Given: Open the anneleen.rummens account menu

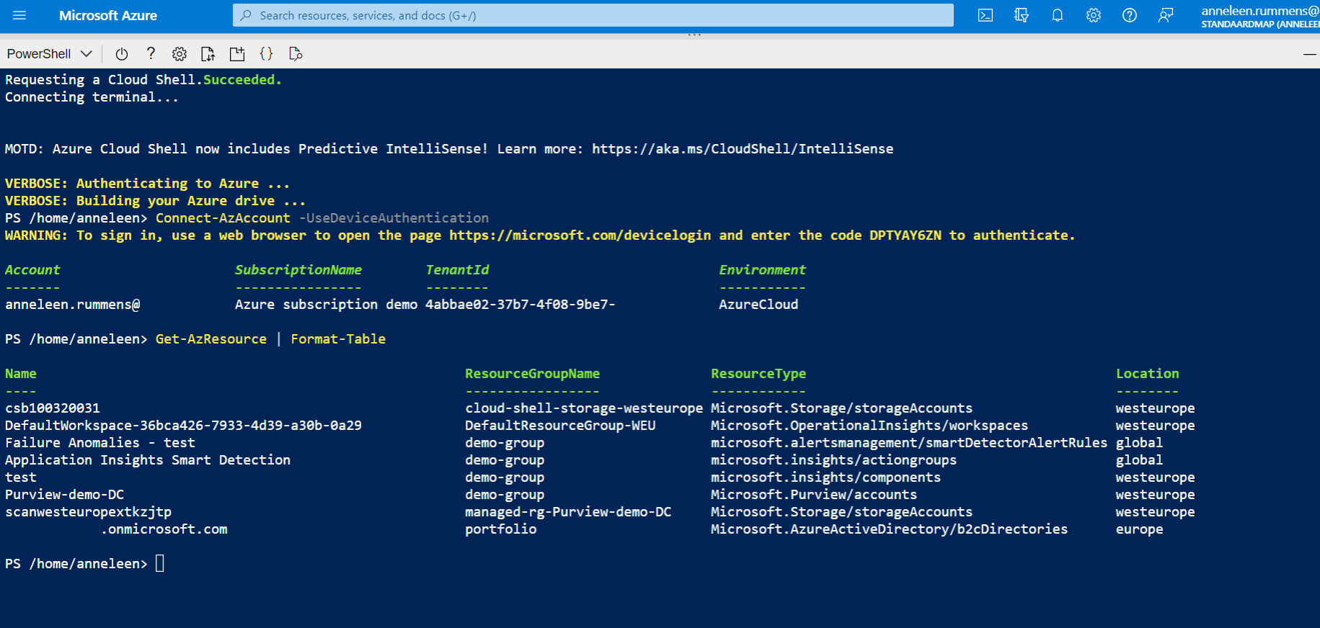Looking at the screenshot, I should [x=1259, y=16].
